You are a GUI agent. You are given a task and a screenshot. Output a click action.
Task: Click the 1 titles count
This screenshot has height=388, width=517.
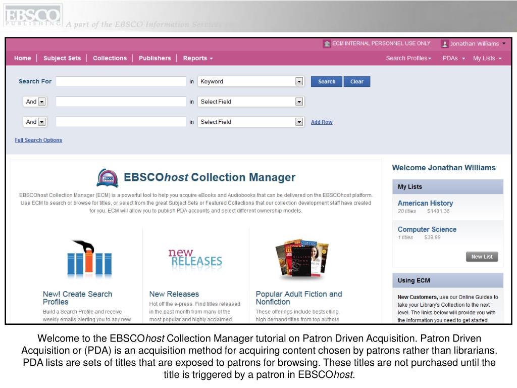coord(405,237)
